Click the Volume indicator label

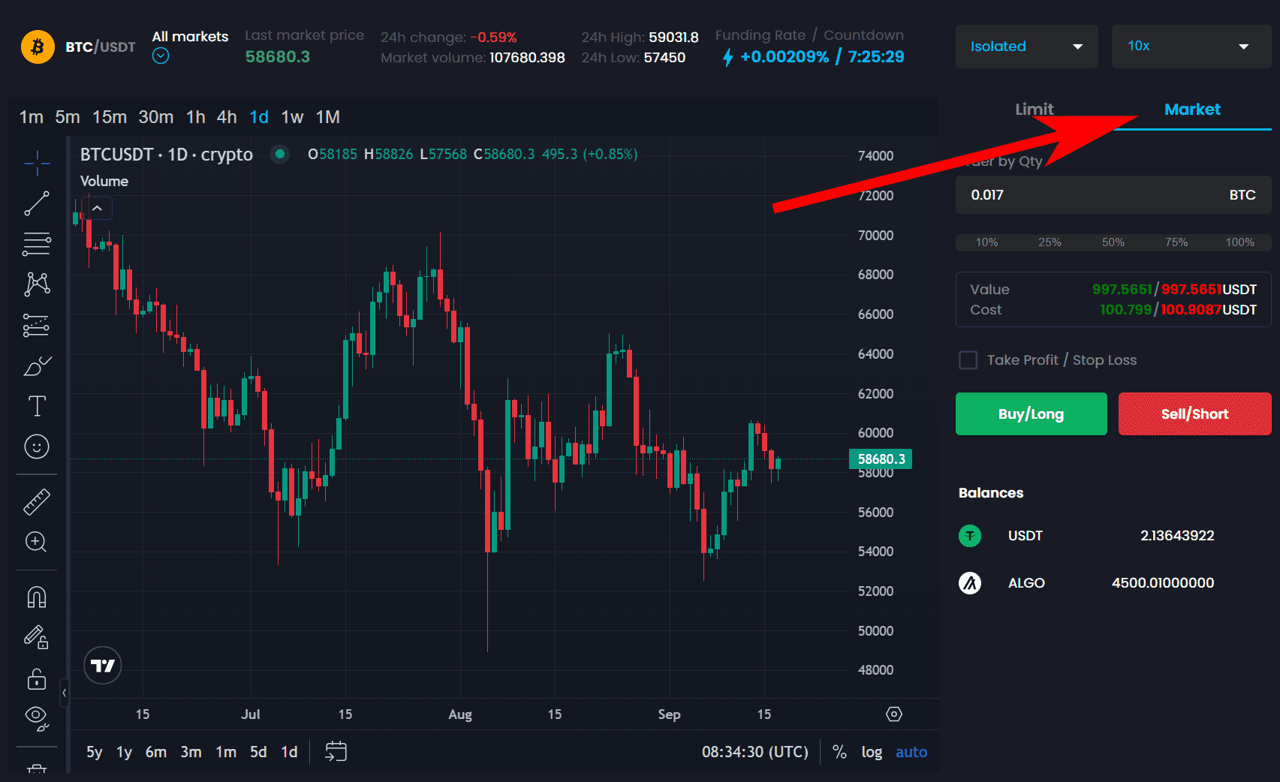(x=104, y=182)
